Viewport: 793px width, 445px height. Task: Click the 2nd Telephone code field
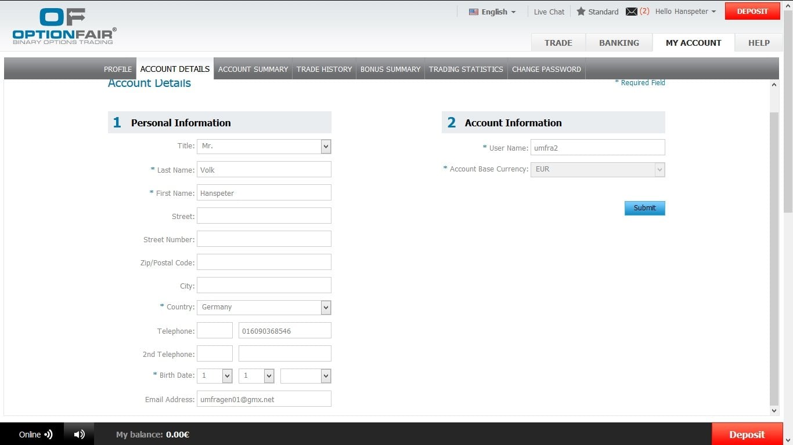pos(215,353)
